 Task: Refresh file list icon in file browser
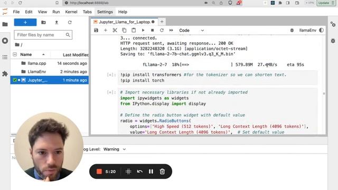70,22
